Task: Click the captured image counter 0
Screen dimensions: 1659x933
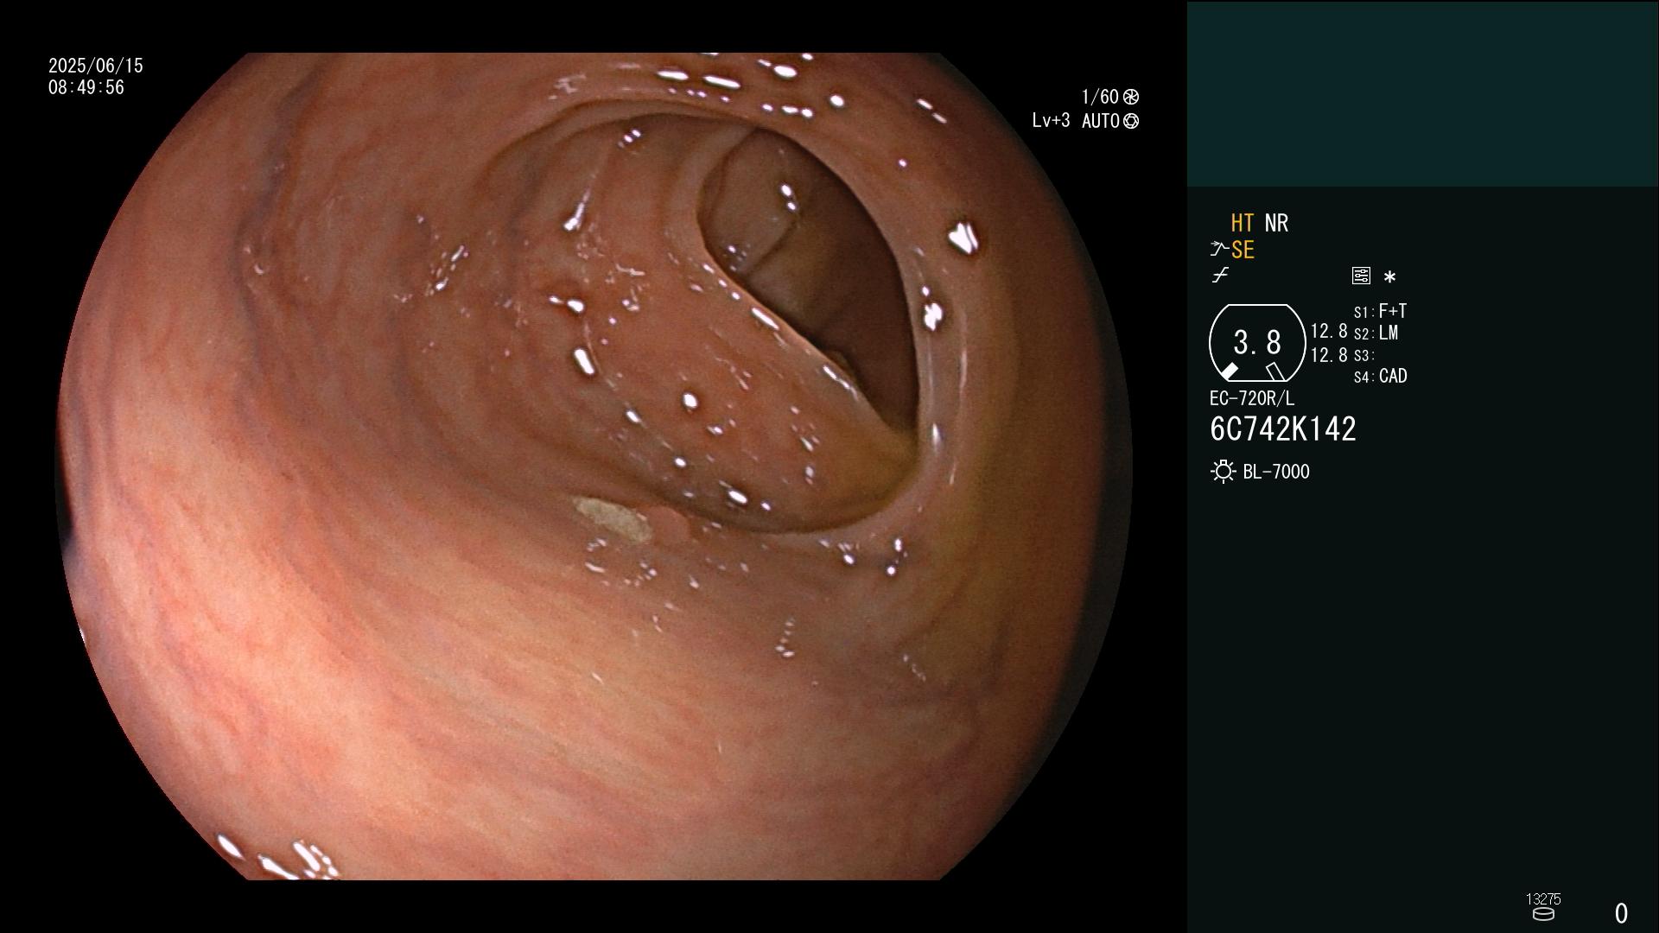Action: [x=1621, y=913]
